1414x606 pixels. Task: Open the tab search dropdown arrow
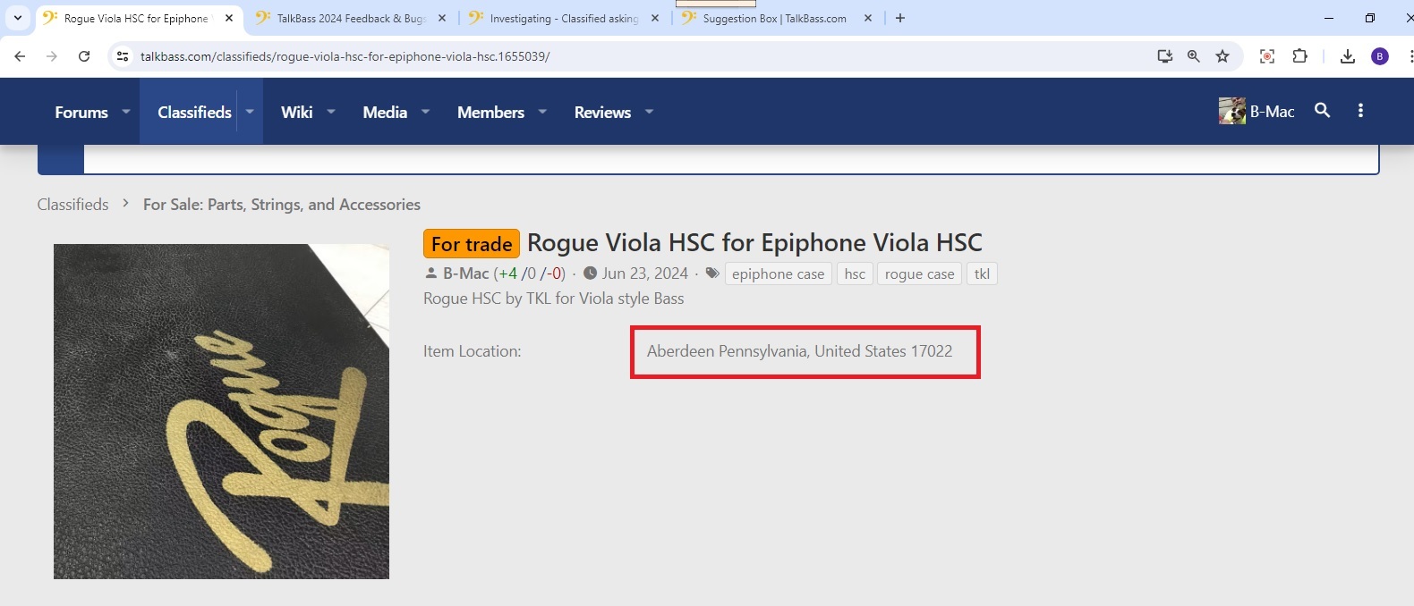18,18
